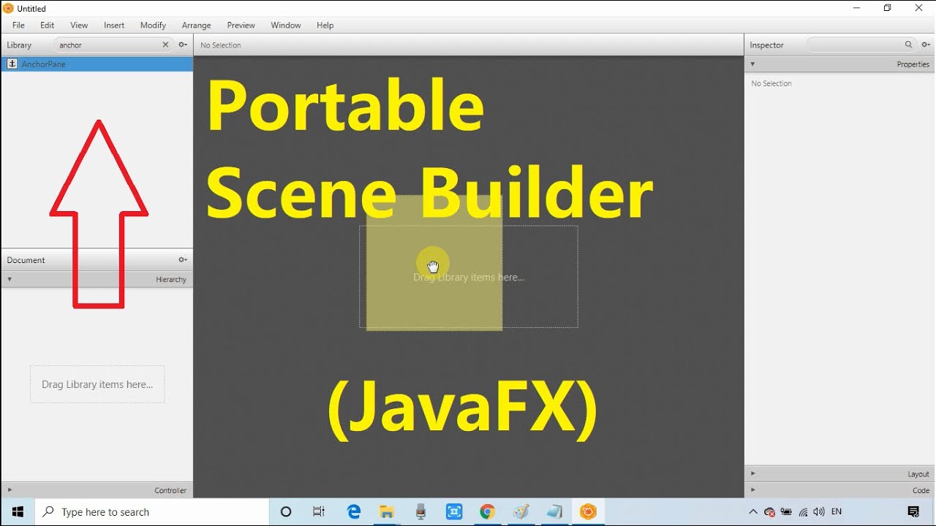The image size is (936, 526).
Task: Open the Action Center notifications icon
Action: click(x=913, y=512)
